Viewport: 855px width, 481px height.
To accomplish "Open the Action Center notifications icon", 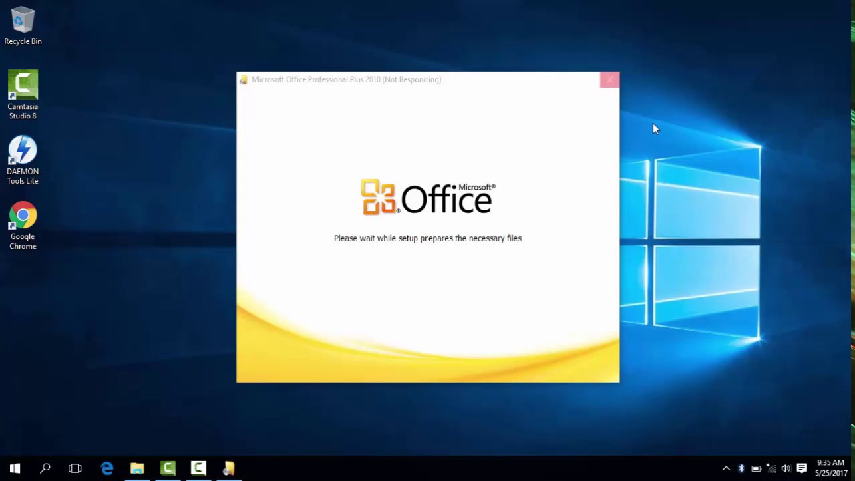I will [802, 468].
